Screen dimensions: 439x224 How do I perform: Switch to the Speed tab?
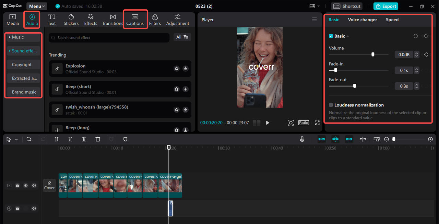click(x=392, y=20)
